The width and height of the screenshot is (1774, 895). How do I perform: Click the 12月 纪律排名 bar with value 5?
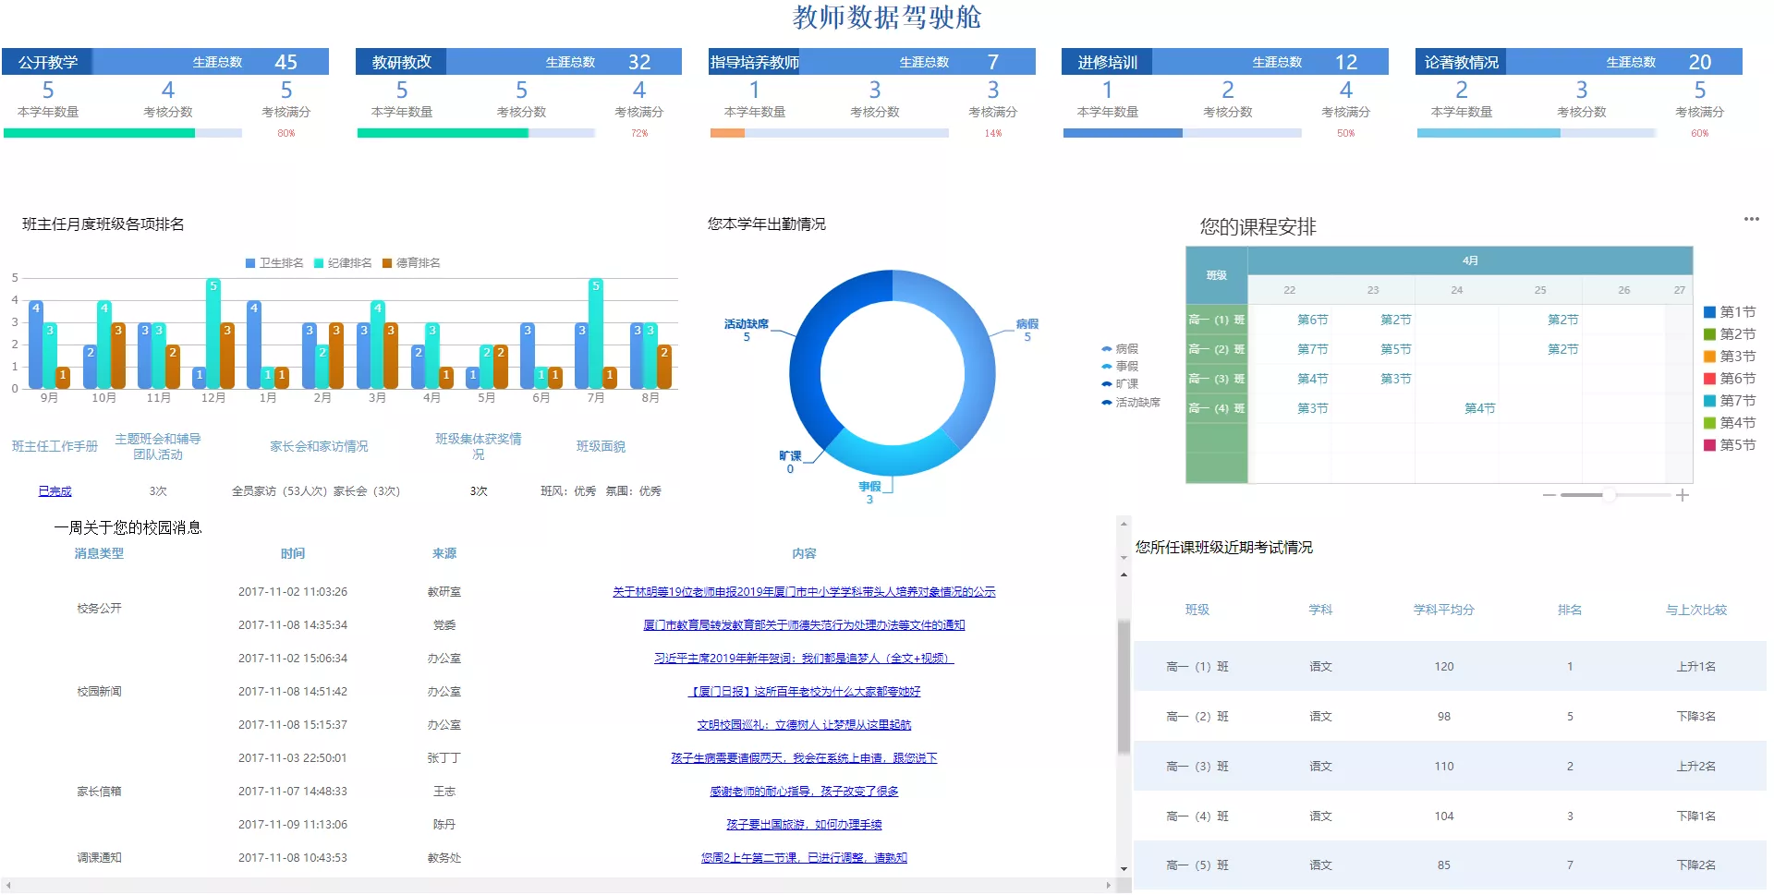pyautogui.click(x=213, y=333)
